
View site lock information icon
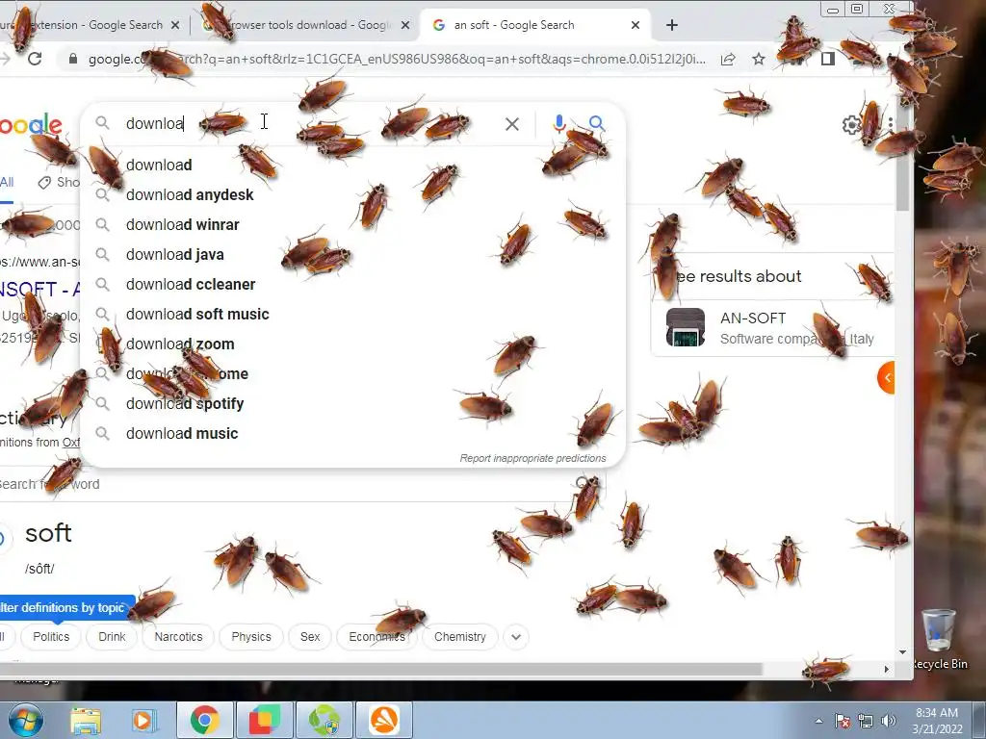point(73,59)
